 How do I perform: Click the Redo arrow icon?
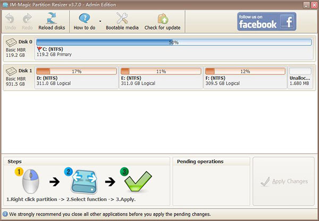pos(27,18)
